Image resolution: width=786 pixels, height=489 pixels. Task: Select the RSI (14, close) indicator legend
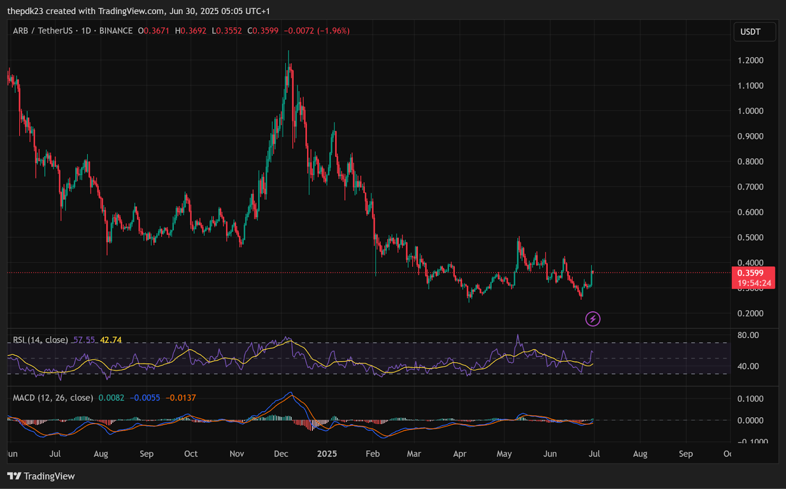point(40,340)
